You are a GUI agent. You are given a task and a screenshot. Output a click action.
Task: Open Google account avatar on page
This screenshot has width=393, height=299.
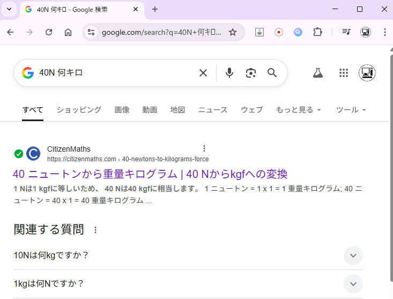[367, 73]
